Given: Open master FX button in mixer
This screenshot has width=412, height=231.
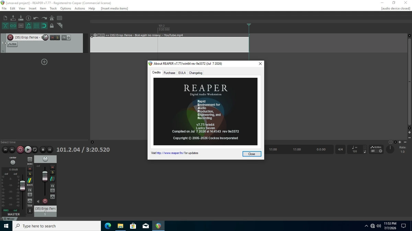Looking at the screenshot, I should (30, 190).
